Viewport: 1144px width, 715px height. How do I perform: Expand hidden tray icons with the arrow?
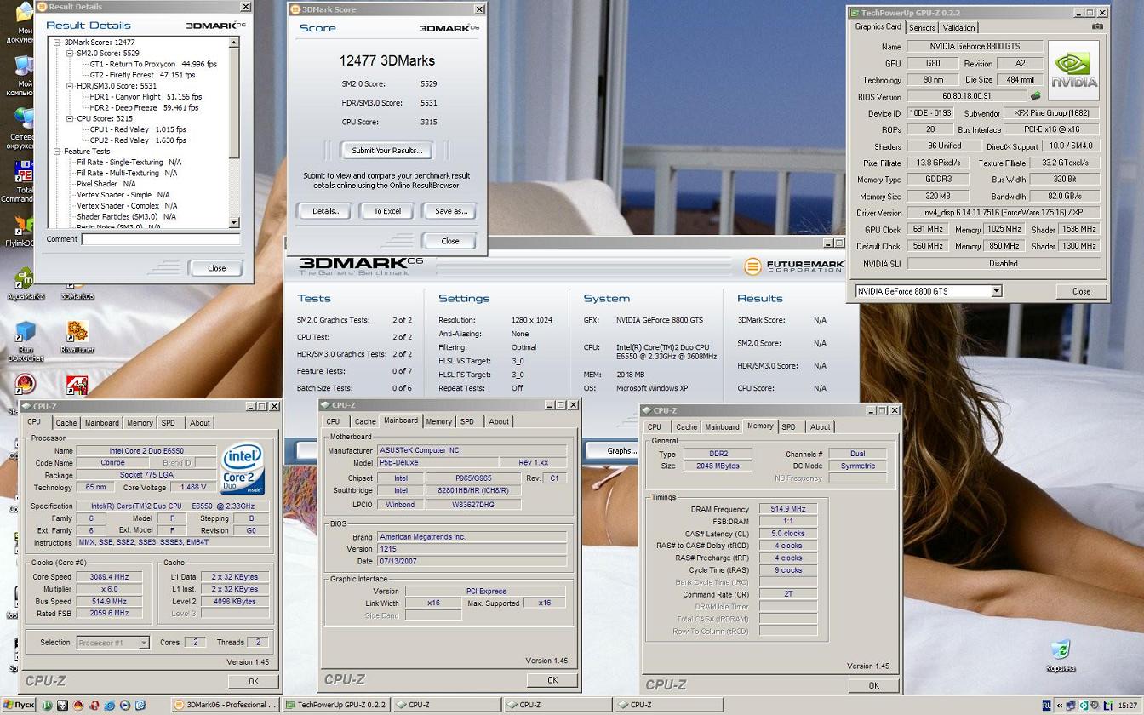point(1059,705)
